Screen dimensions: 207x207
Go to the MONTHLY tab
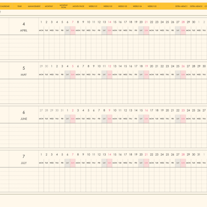[49, 6]
